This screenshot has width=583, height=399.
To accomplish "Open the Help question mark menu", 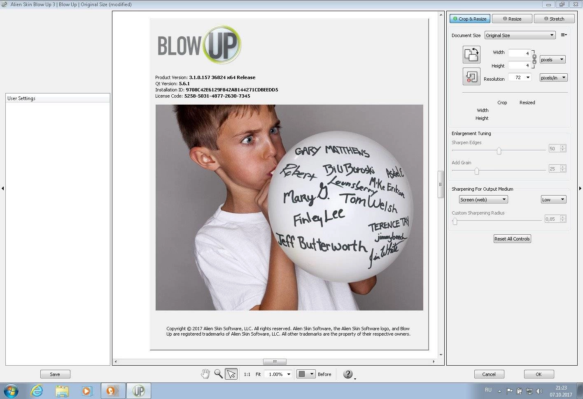I will (348, 374).
